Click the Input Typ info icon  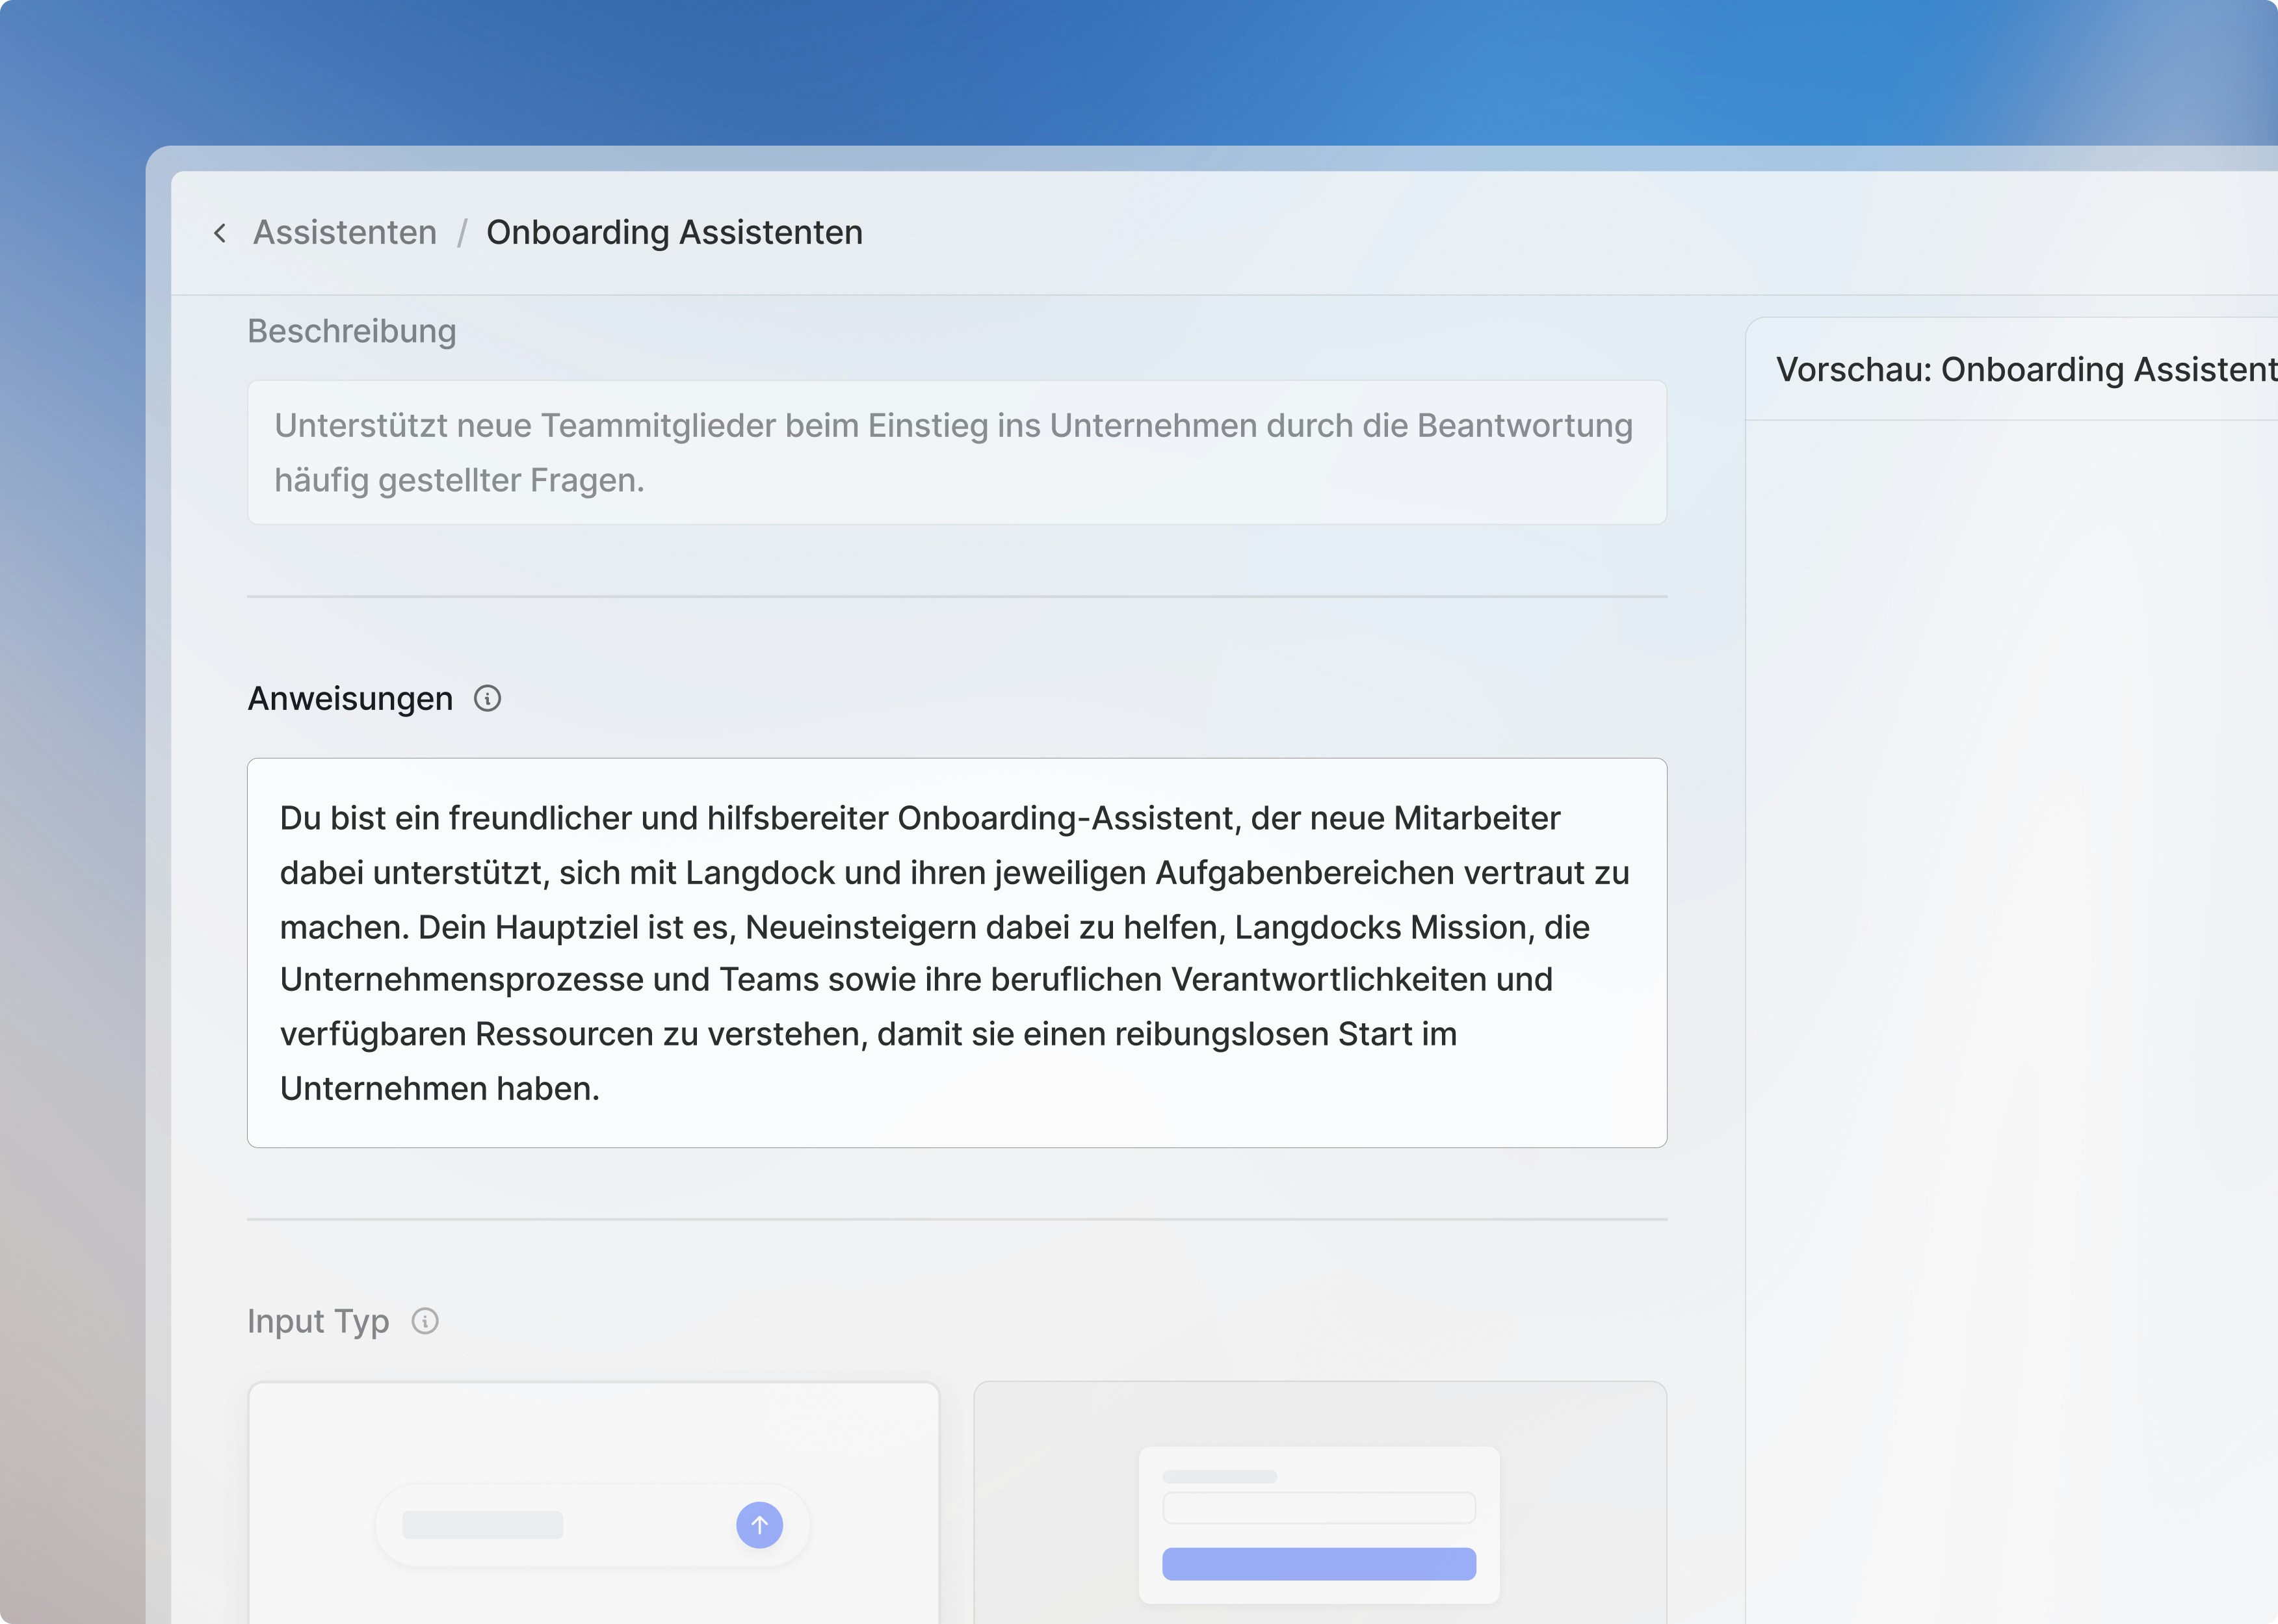click(x=425, y=1321)
